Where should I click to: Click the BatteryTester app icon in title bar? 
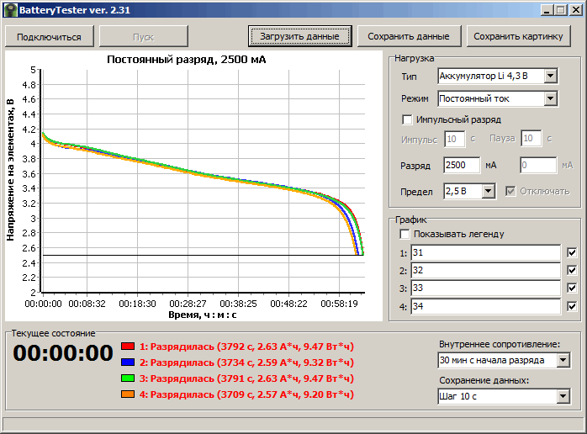point(10,10)
